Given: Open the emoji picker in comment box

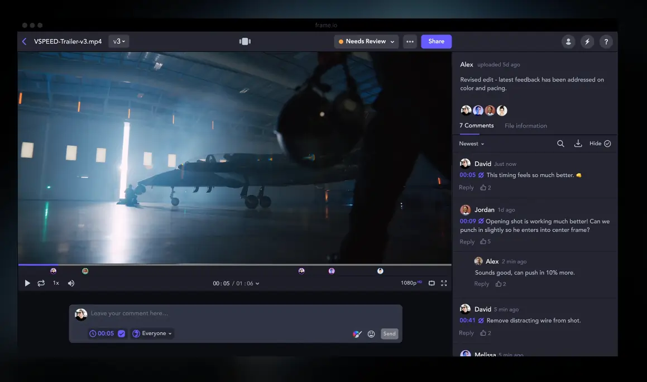Looking at the screenshot, I should (x=371, y=334).
